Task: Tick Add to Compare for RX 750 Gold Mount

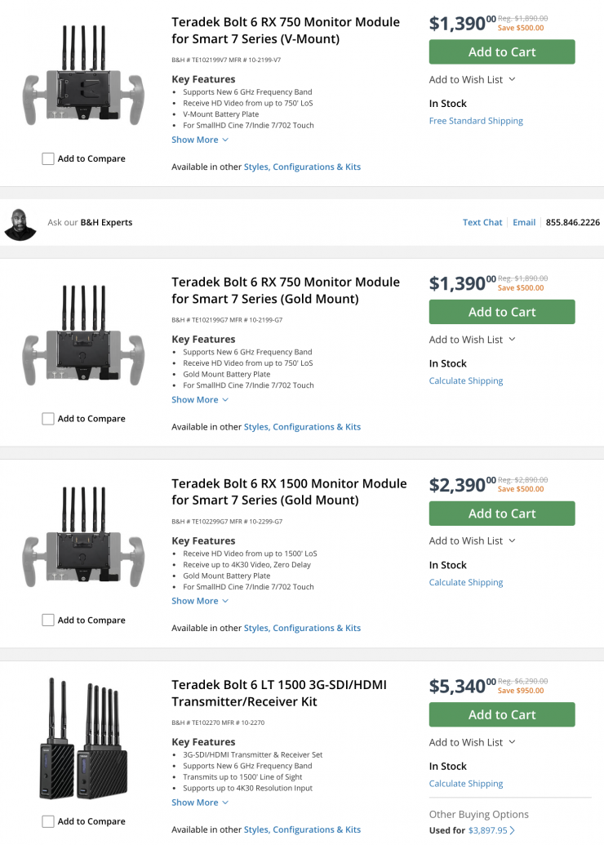Action: point(48,419)
